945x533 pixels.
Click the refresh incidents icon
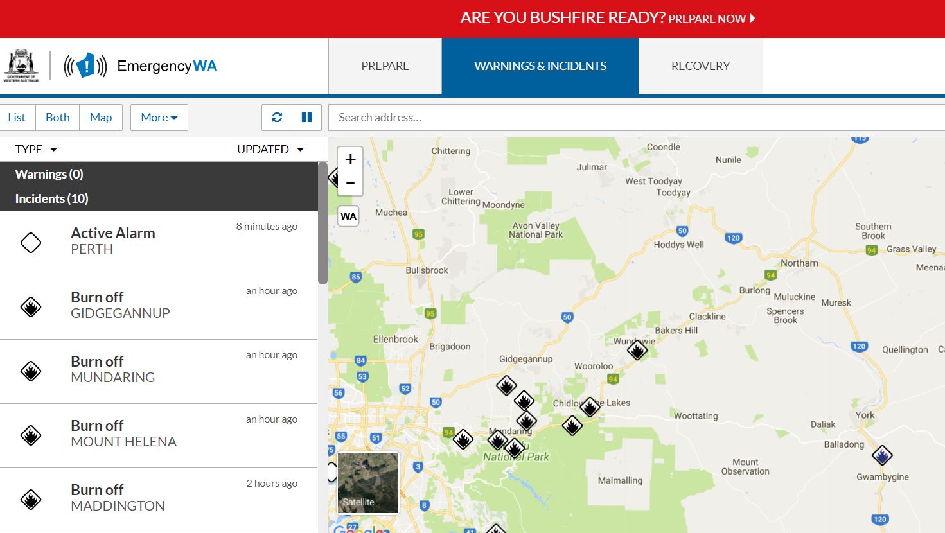[x=277, y=118]
